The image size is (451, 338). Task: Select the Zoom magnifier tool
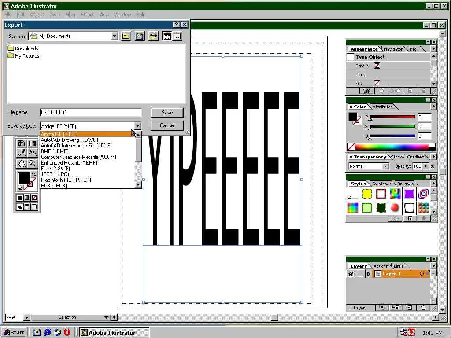point(32,164)
